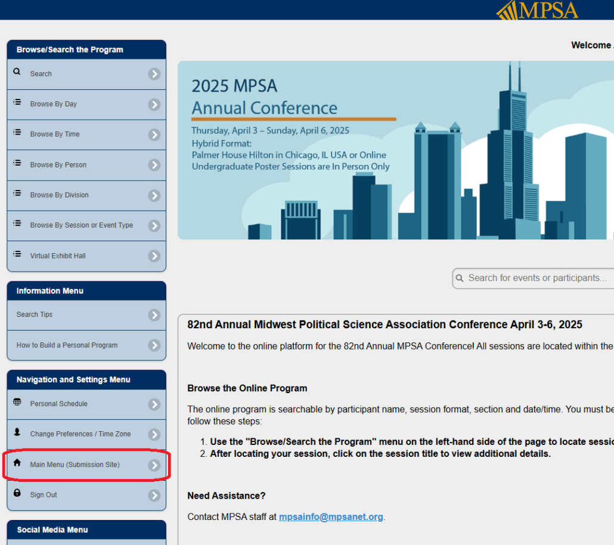Click the Information Menu panel header
Viewport: 614px width, 545px height.
click(x=86, y=291)
